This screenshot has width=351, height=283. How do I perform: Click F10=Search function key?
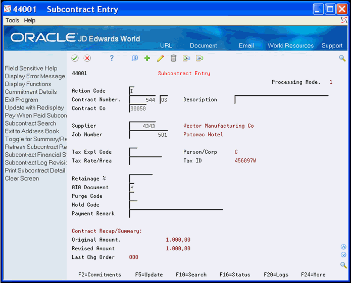click(191, 275)
